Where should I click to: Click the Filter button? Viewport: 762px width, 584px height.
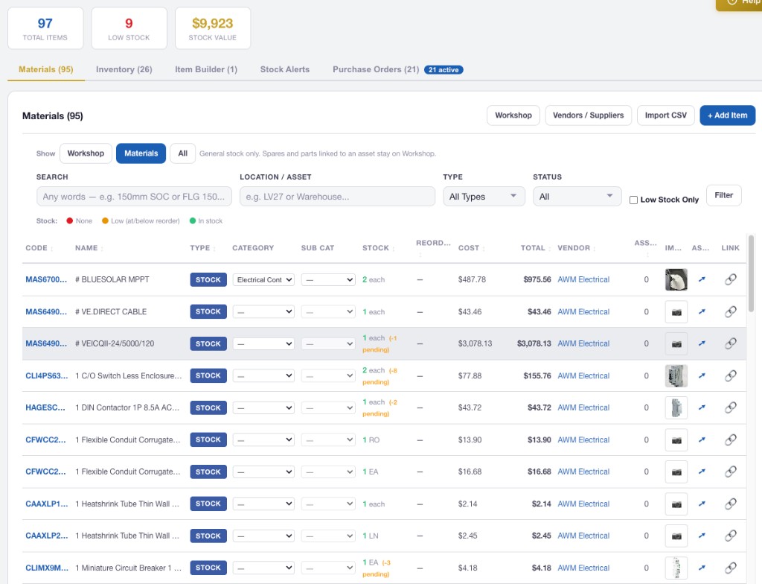pos(723,195)
